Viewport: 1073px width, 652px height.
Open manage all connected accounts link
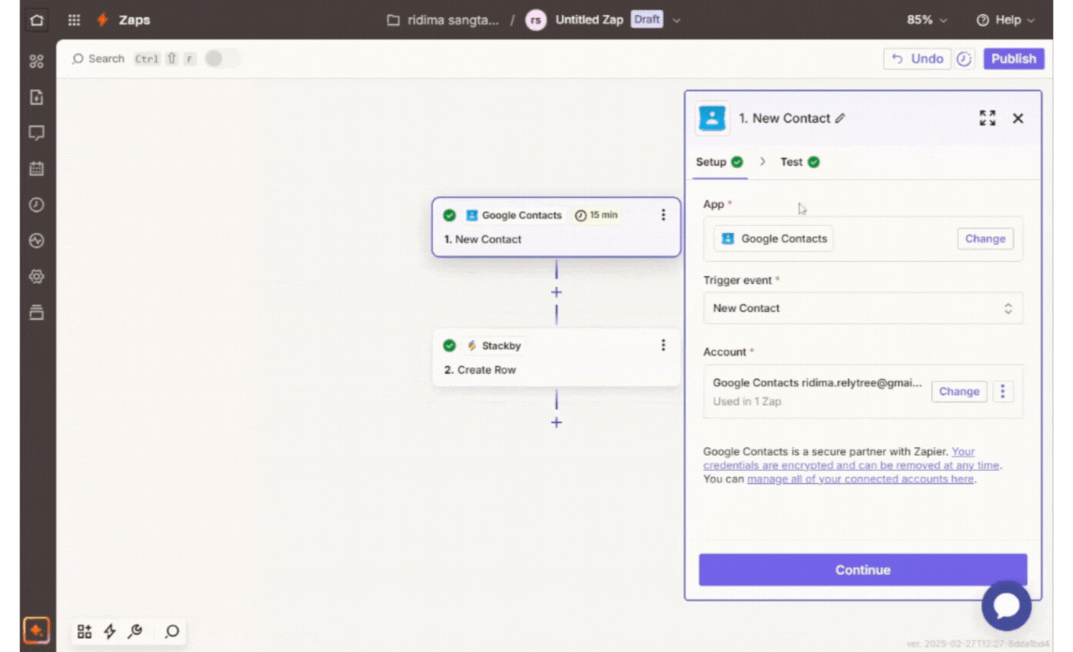(859, 479)
